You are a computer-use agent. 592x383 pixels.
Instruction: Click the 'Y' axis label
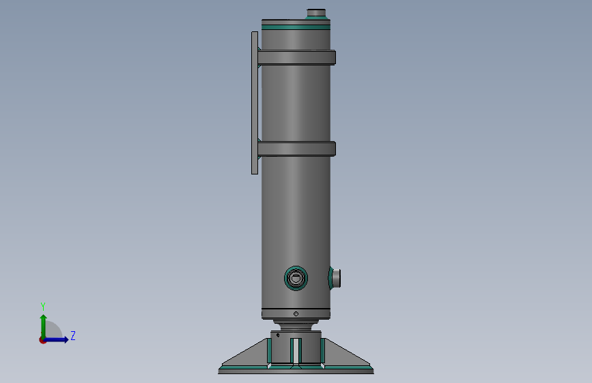click(x=43, y=307)
